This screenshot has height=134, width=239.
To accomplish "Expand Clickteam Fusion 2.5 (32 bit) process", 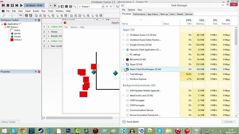I will (123, 35).
